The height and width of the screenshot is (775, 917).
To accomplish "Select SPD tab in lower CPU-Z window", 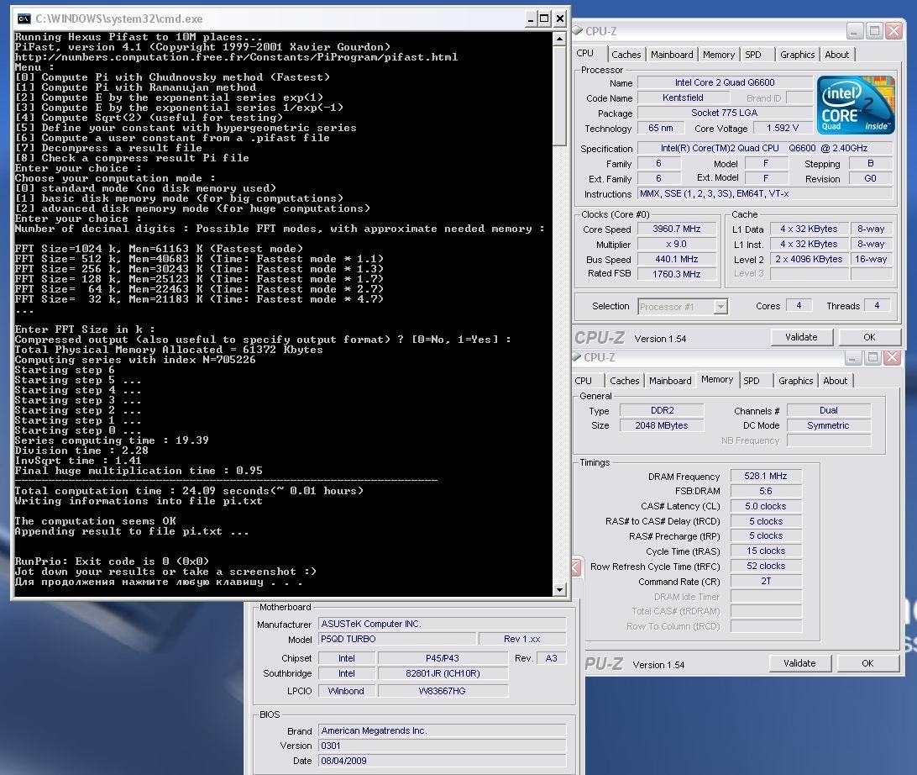I will pos(752,381).
